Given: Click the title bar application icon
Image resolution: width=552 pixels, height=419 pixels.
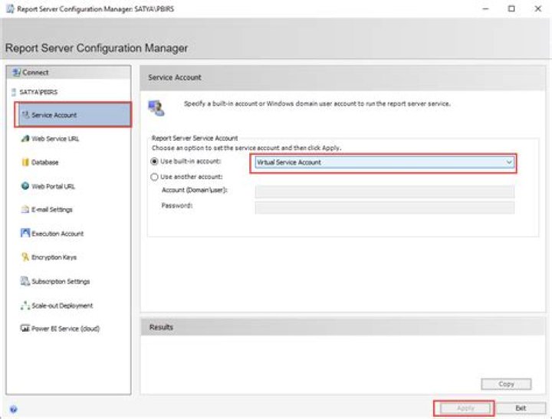Looking at the screenshot, I should click(10, 8).
